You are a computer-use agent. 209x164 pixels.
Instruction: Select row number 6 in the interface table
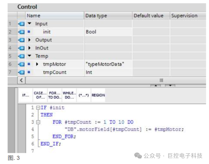coord(10,64)
